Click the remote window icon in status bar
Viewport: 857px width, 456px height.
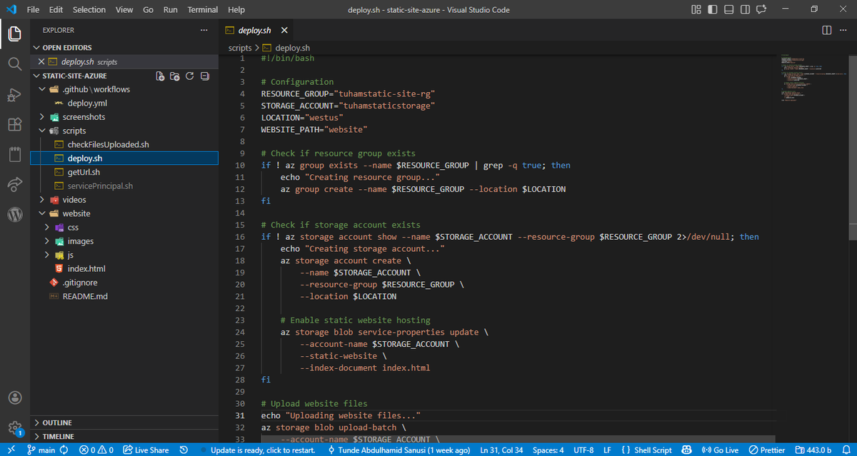(11, 450)
